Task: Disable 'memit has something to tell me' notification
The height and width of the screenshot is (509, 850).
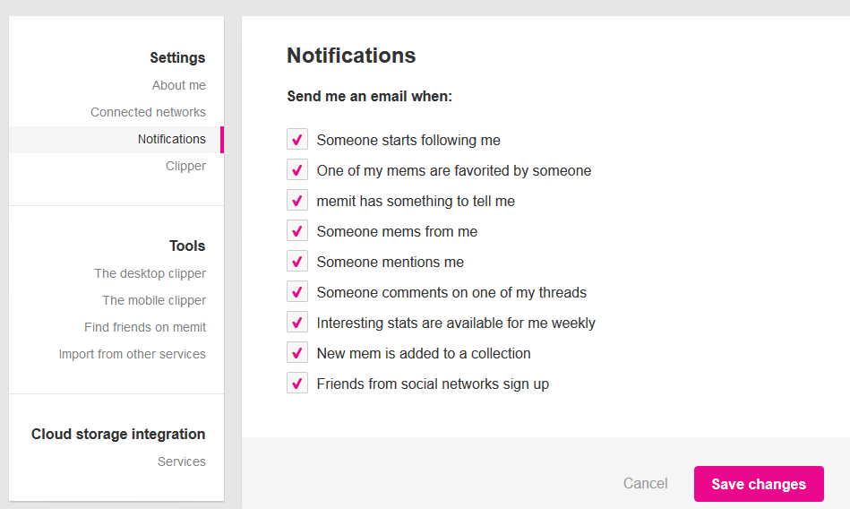Action: tap(297, 200)
